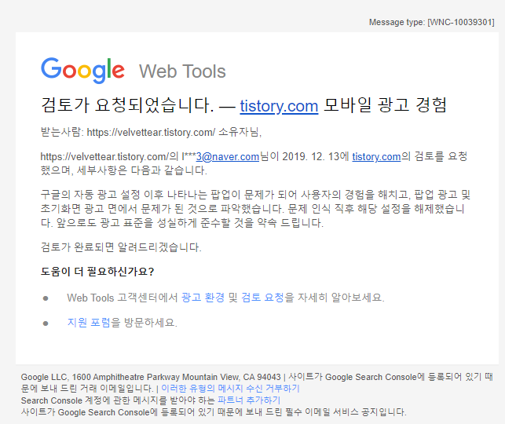
Task: Open tistory.com link in the heading
Action: [279, 105]
